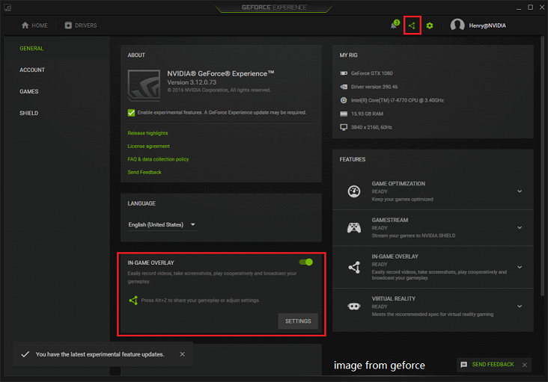Expand the Game Optimization feature row
The image size is (548, 382).
(520, 191)
